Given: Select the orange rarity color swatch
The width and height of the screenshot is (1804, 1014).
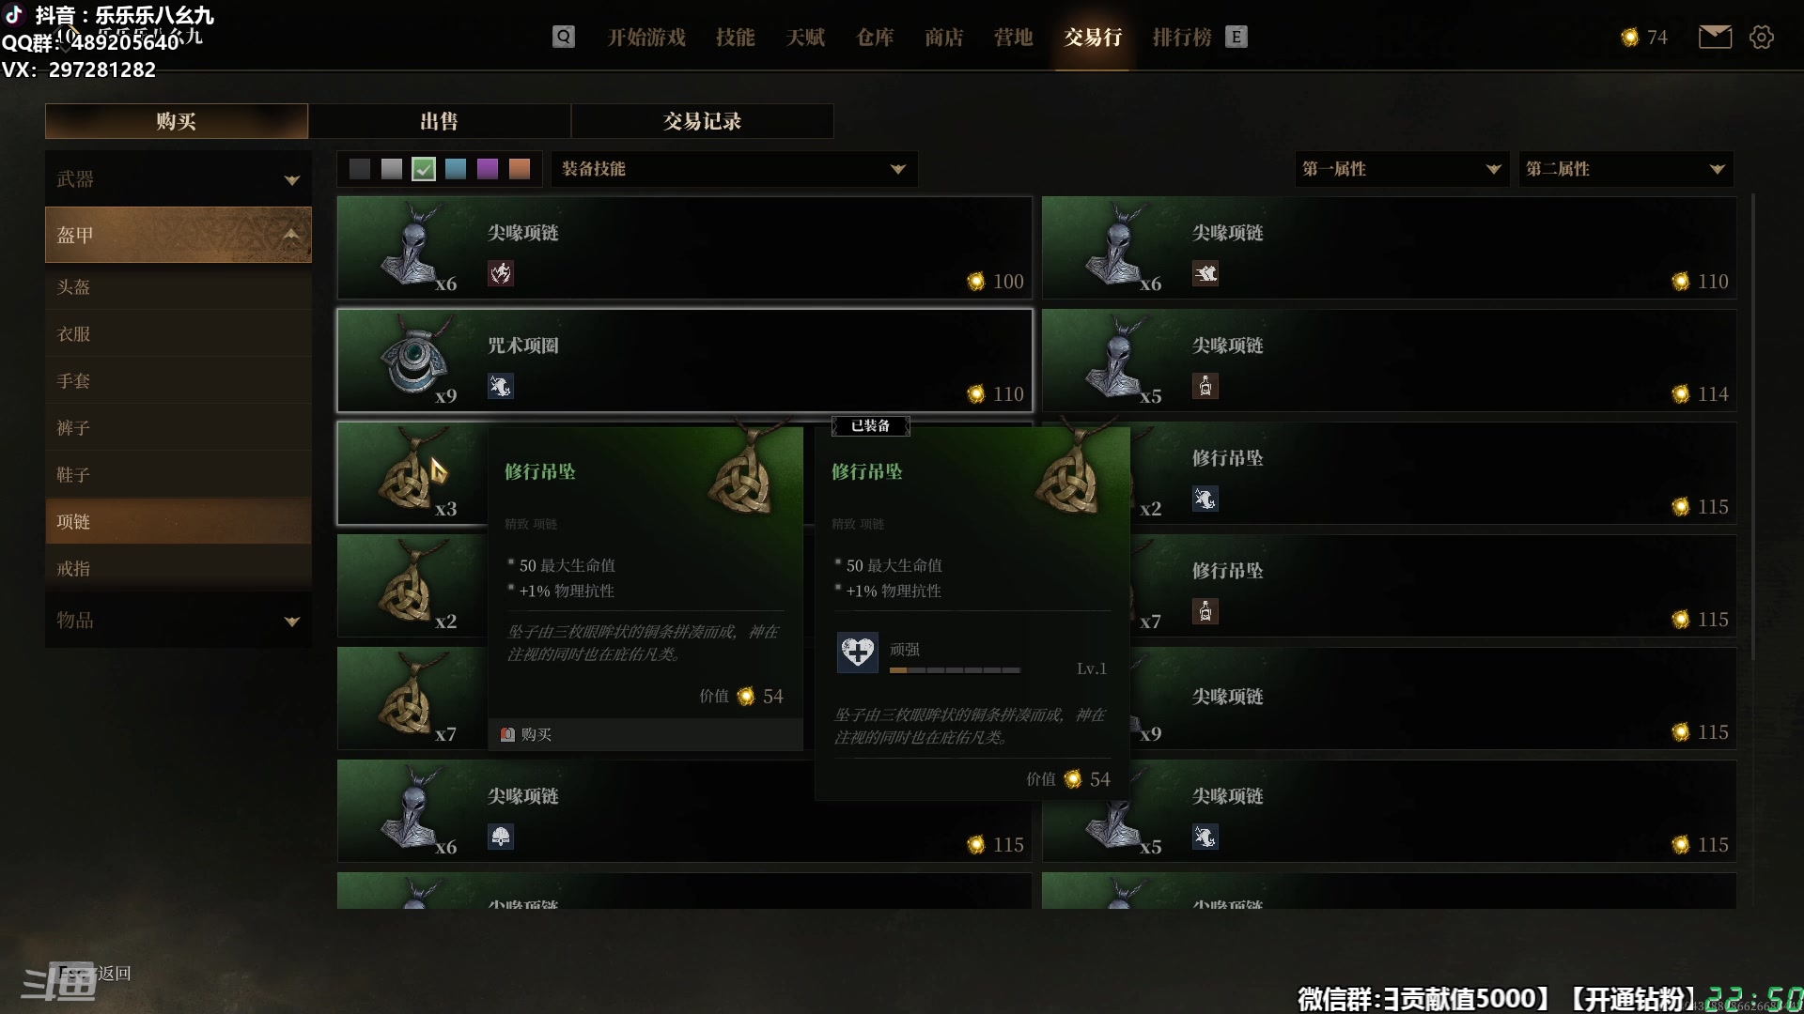Looking at the screenshot, I should pyautogui.click(x=520, y=169).
